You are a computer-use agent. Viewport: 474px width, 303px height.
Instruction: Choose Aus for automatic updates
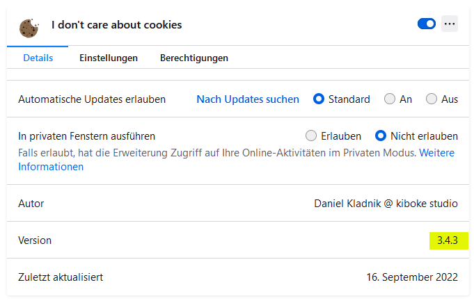click(432, 99)
